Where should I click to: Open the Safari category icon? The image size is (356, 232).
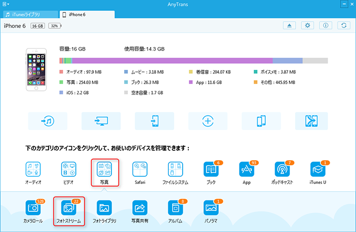[140, 169]
